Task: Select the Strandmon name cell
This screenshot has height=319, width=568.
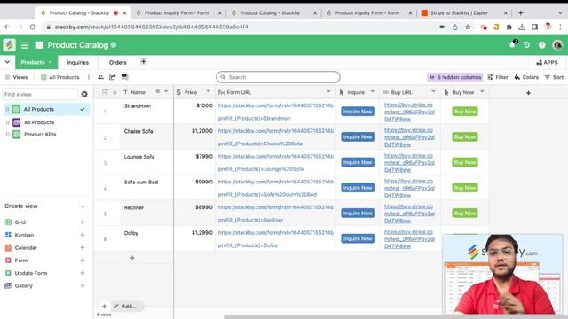Action: coord(146,112)
